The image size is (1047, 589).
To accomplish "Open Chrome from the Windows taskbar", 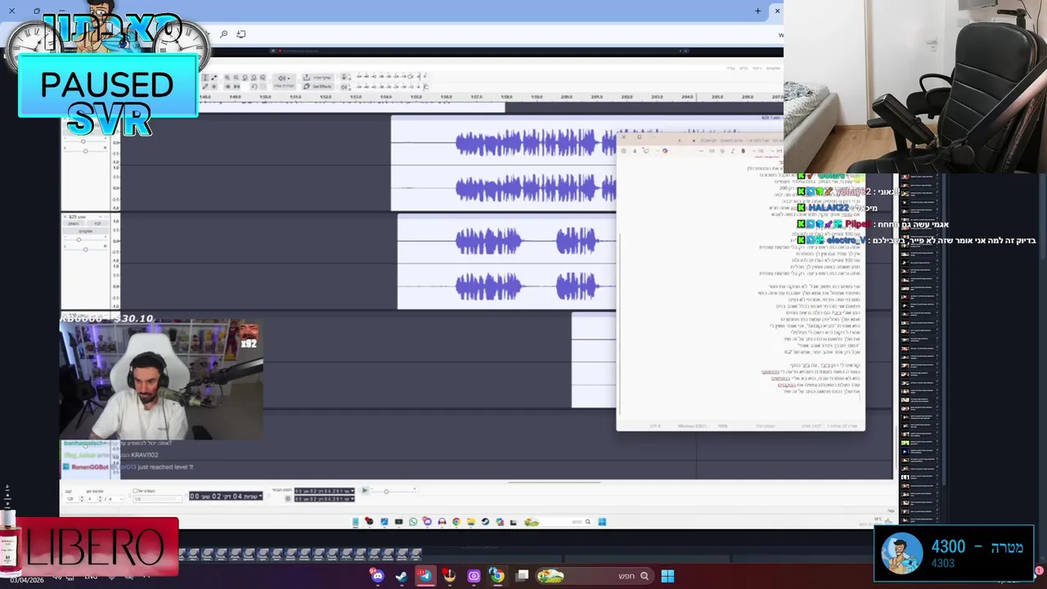I will [x=497, y=576].
